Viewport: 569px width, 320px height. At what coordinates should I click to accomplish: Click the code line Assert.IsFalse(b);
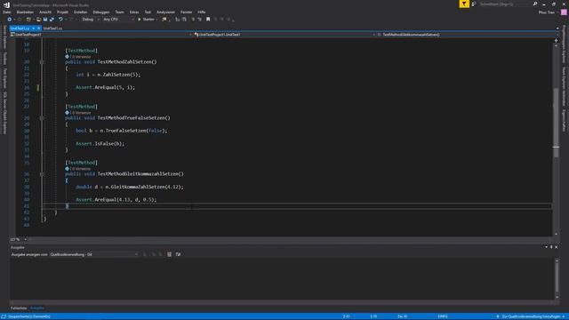[100, 144]
